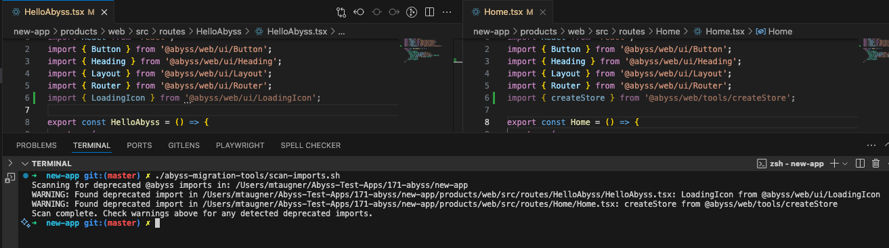The height and width of the screenshot is (248, 889).
Task: Switch to the GITLENS panel tab
Action: click(184, 145)
